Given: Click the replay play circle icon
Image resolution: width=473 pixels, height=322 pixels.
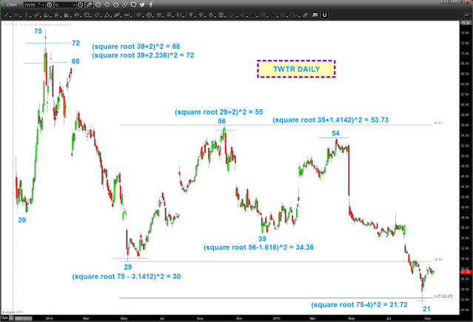Looking at the screenshot, I should click(107, 5).
